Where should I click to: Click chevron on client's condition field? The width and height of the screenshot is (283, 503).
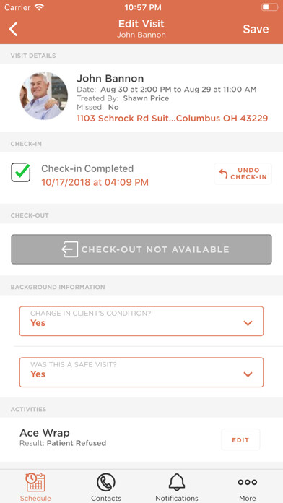pos(248,323)
